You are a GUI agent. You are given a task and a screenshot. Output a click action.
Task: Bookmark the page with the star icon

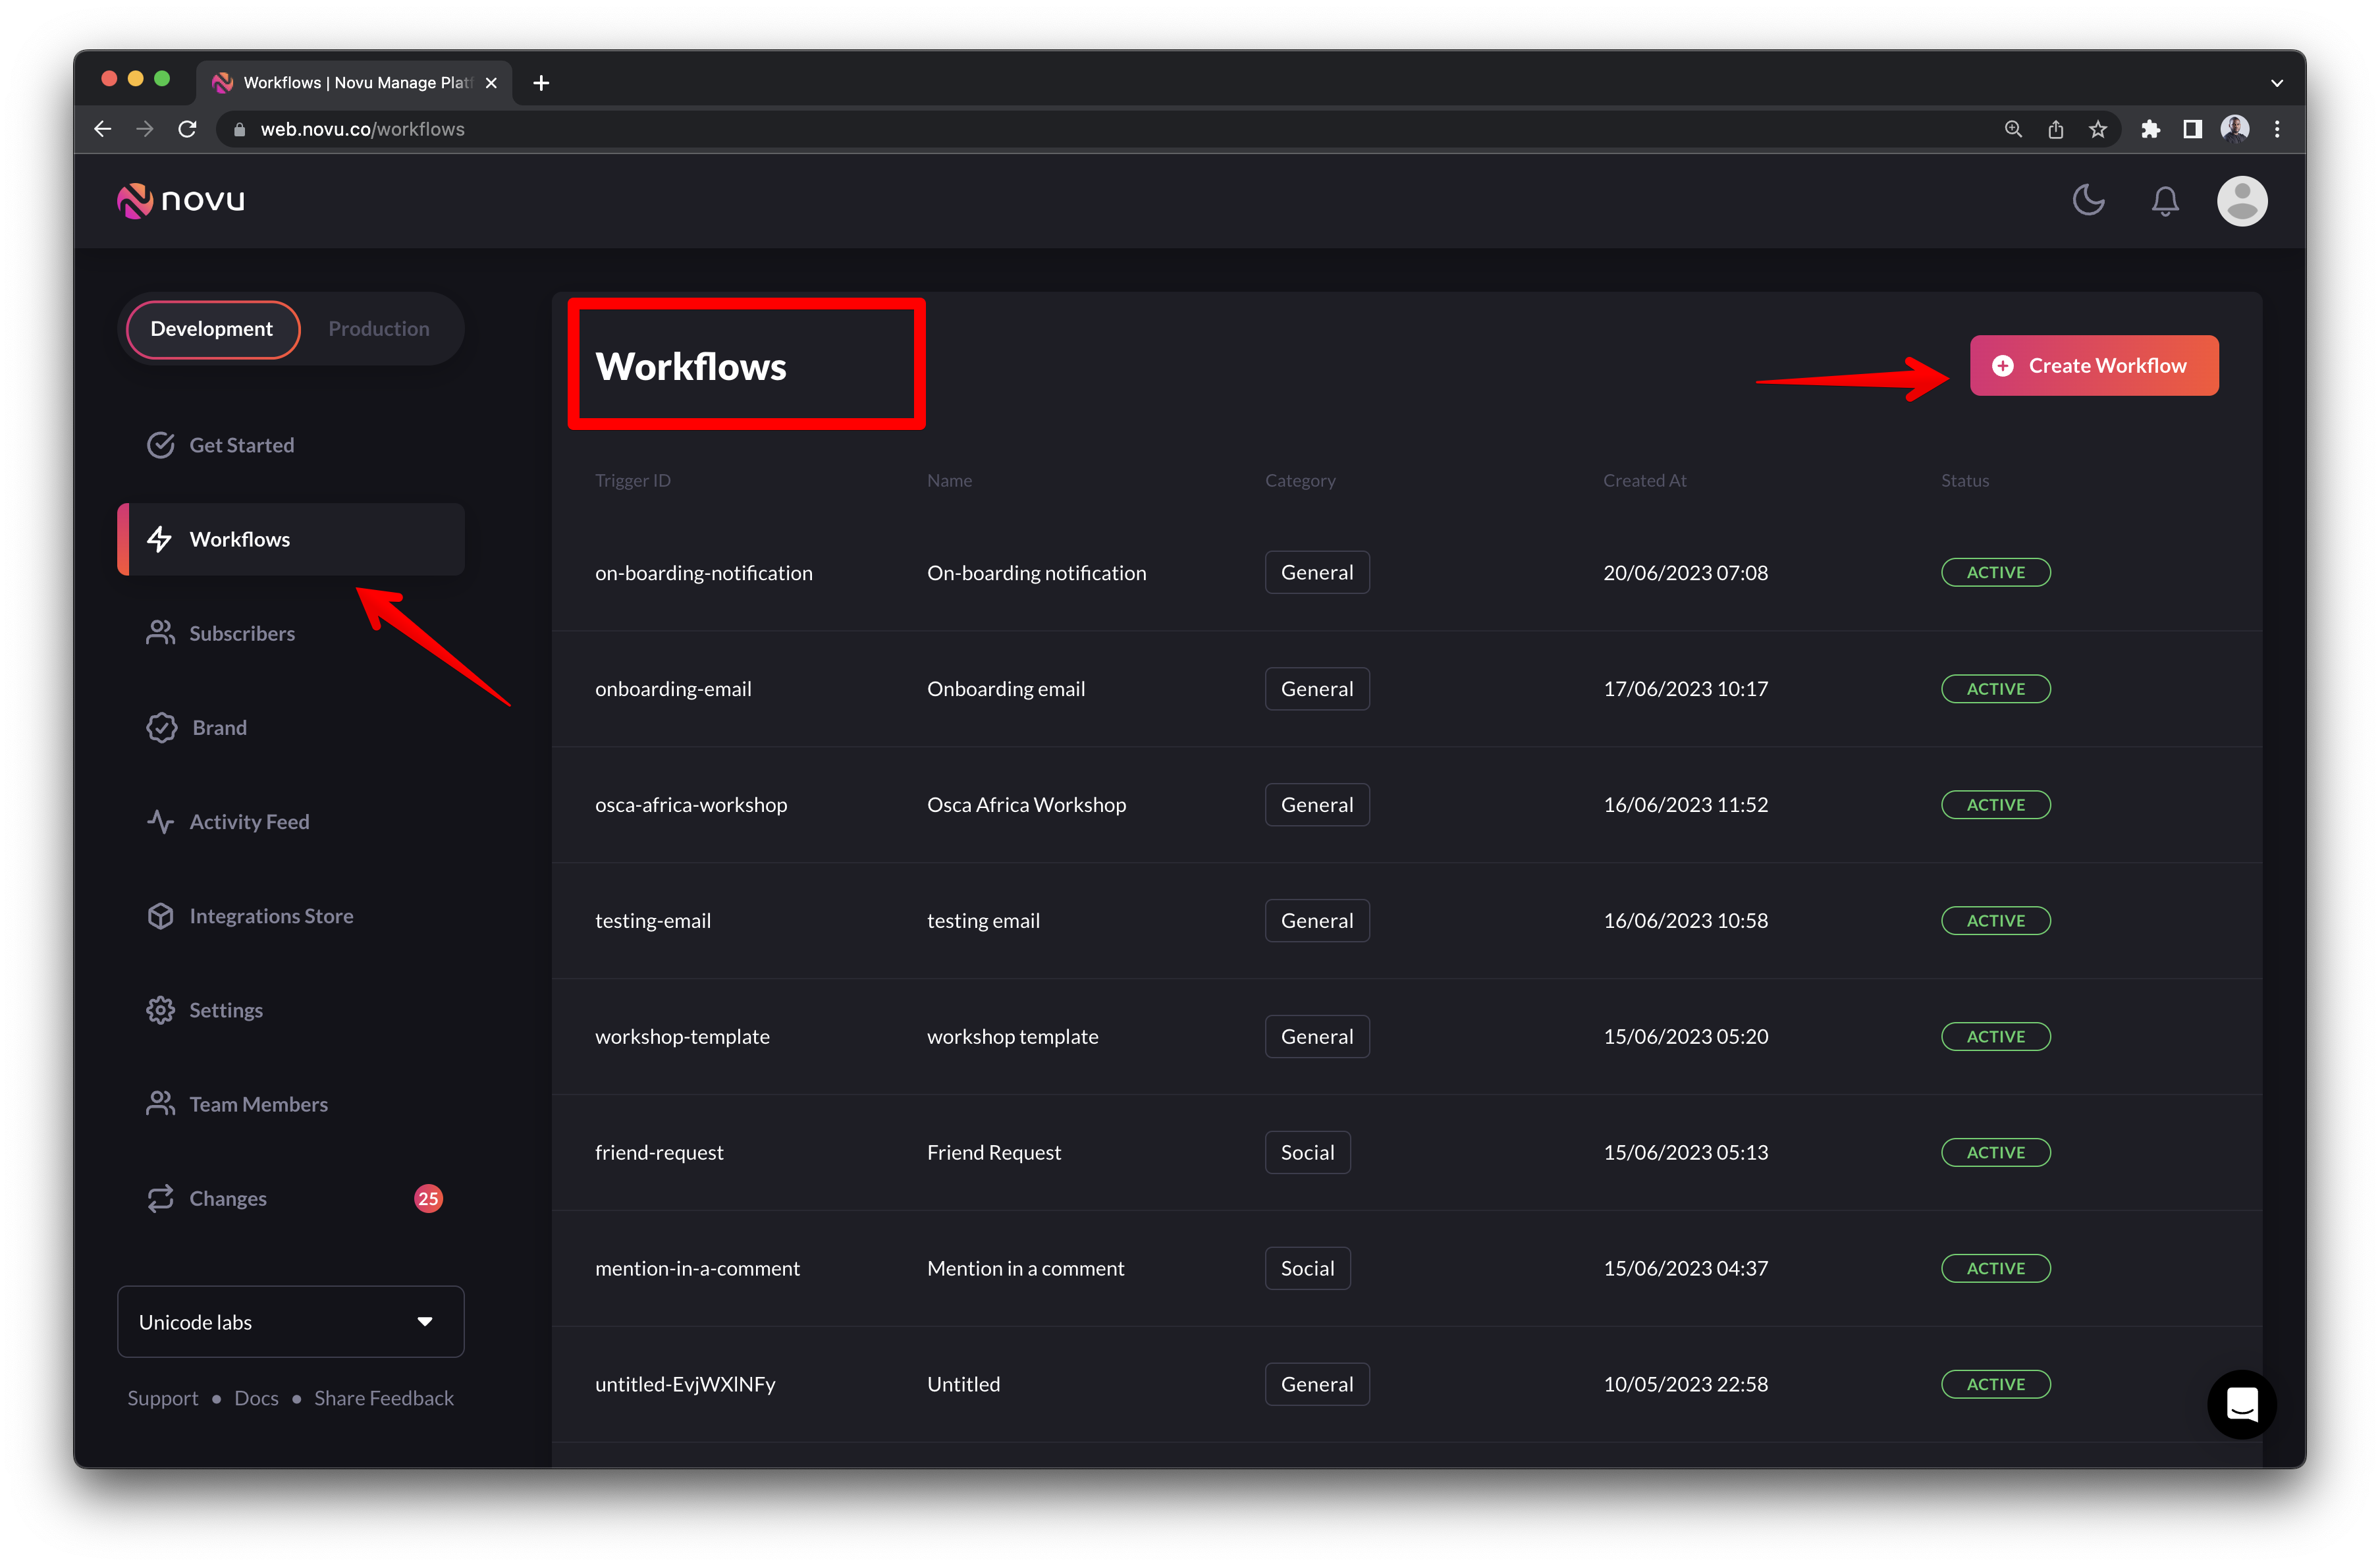click(2097, 128)
